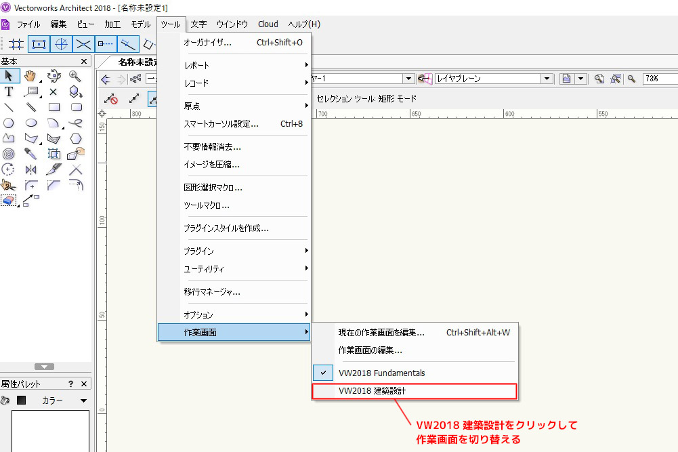Select the Flyover rotate-view tool
Screen dimensions: 678x452
click(54, 76)
